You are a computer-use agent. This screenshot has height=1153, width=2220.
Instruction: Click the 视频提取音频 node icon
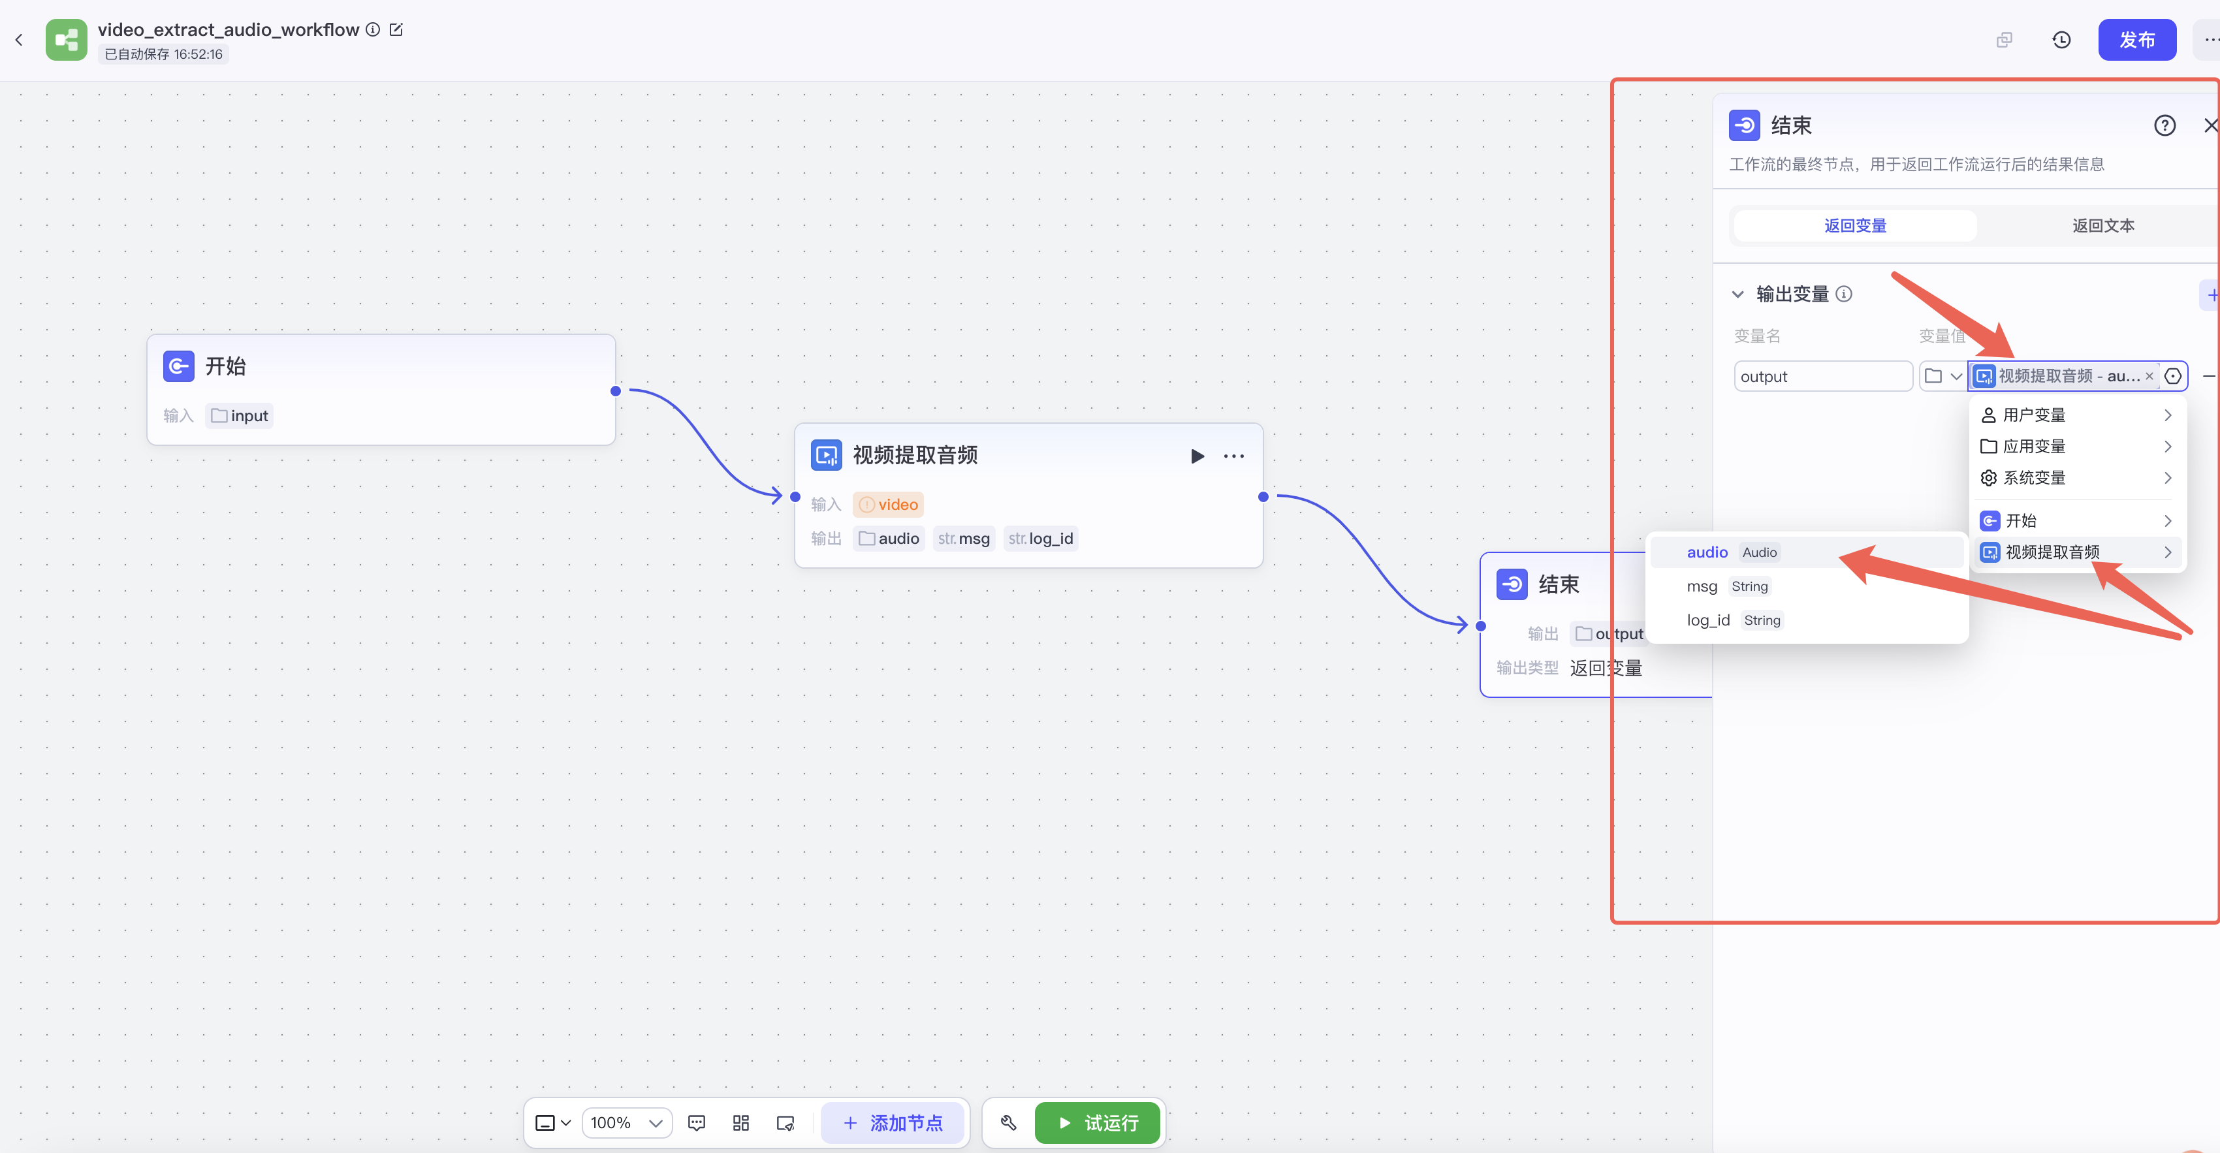pyautogui.click(x=827, y=455)
